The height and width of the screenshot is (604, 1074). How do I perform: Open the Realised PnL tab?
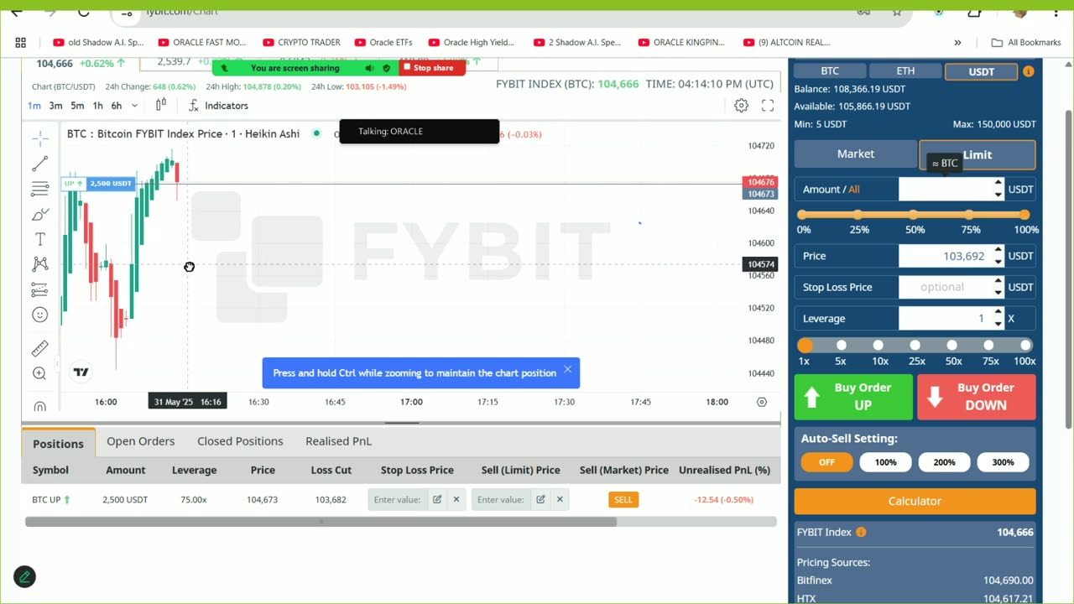[338, 441]
